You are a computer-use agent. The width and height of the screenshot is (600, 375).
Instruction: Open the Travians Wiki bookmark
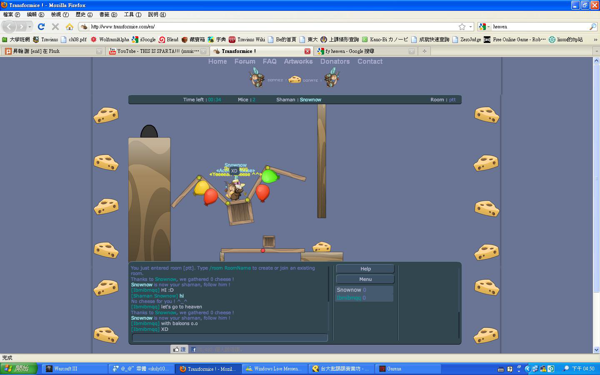[x=247, y=40]
